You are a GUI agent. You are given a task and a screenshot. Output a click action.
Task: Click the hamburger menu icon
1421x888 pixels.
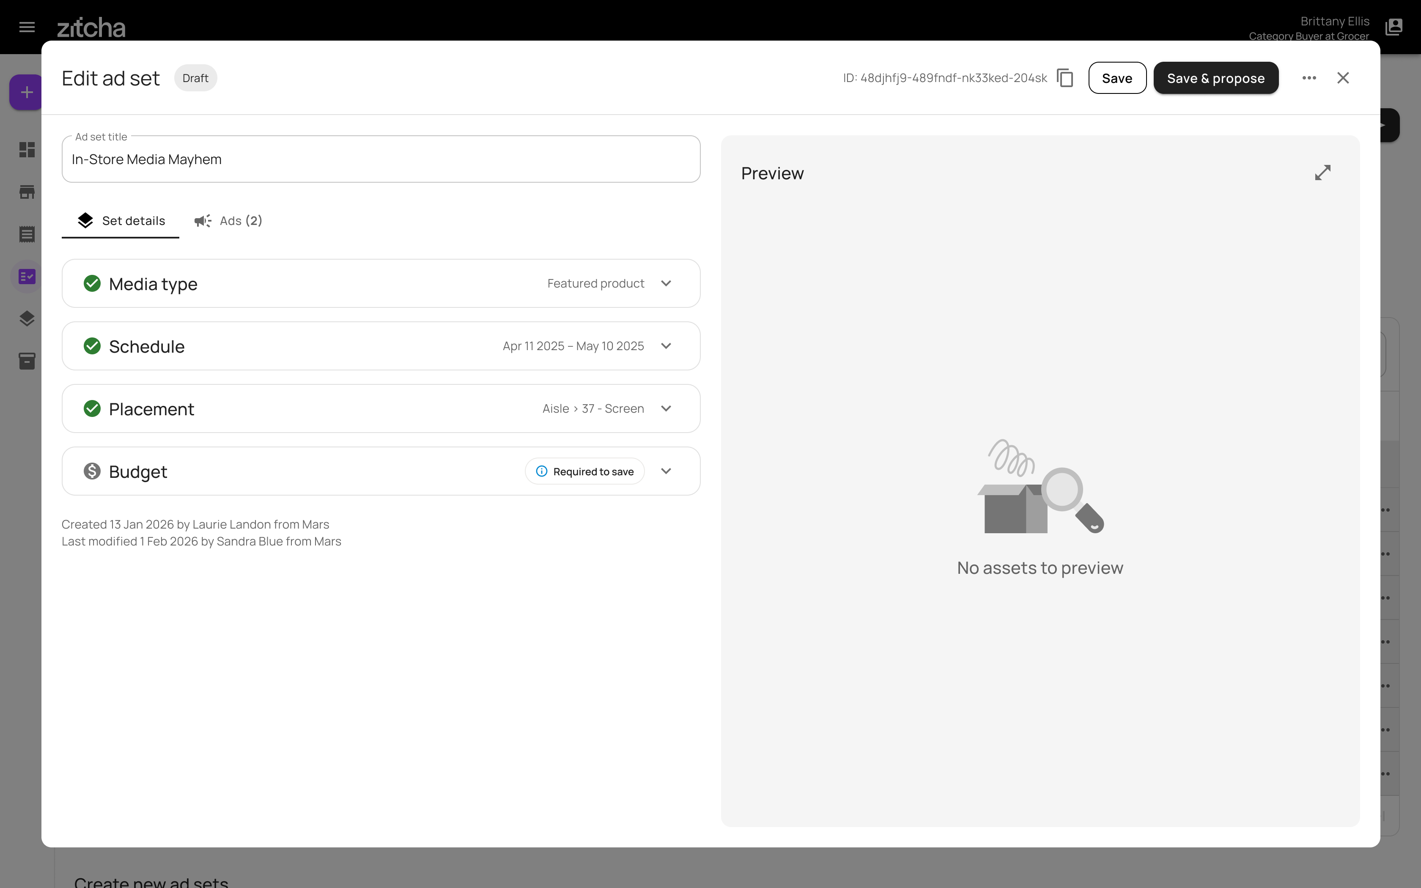[27, 27]
